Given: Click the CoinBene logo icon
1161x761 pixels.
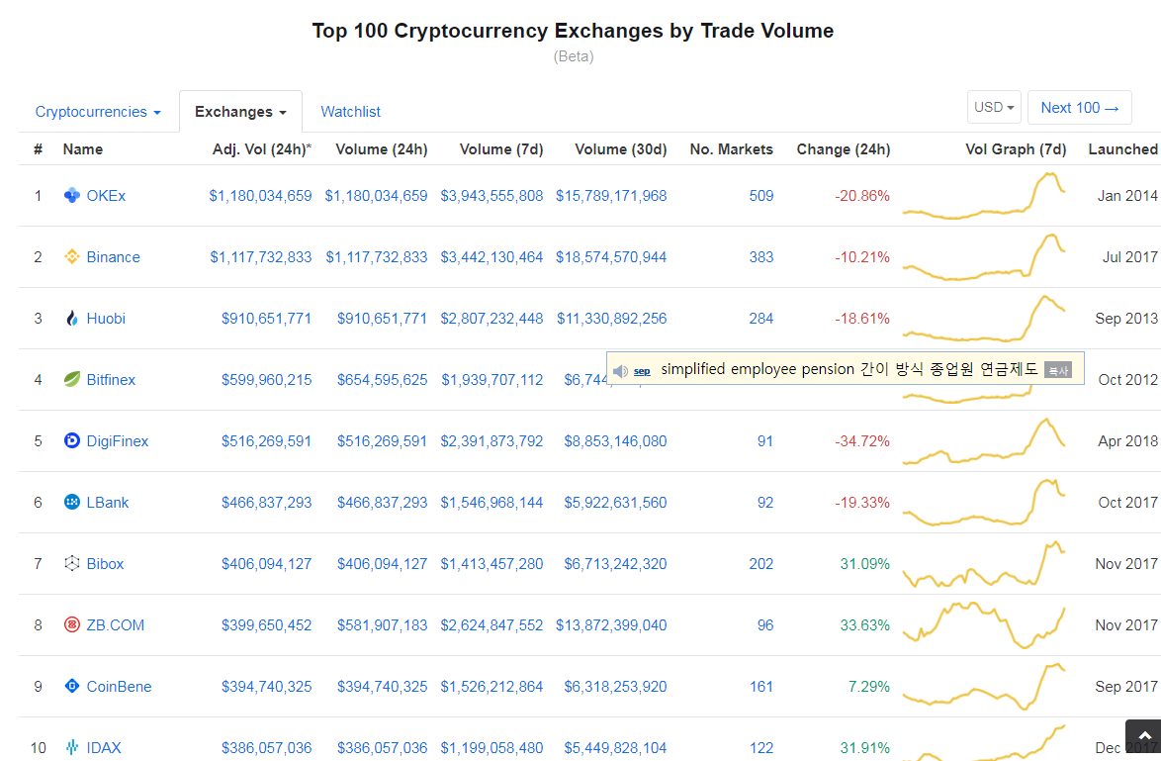Looking at the screenshot, I should tap(72, 686).
